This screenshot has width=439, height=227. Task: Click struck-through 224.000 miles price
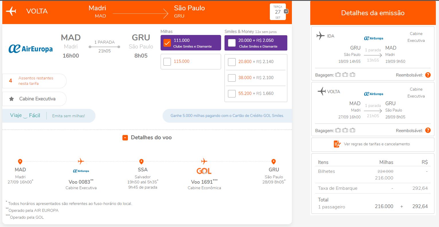click(386, 171)
